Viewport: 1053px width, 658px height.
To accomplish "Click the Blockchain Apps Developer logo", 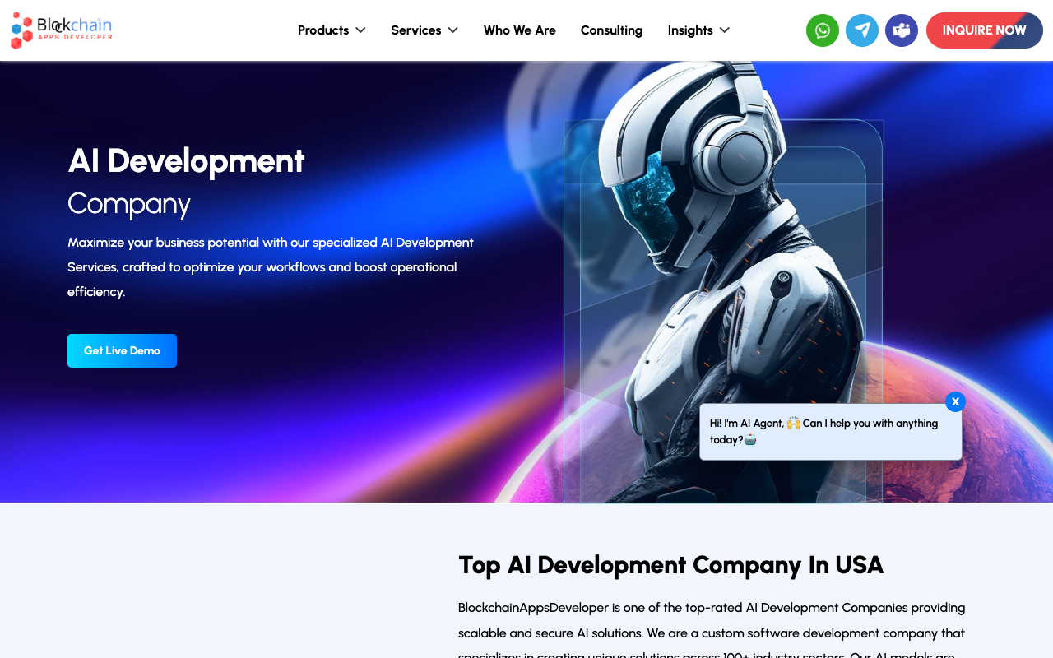I will (61, 30).
